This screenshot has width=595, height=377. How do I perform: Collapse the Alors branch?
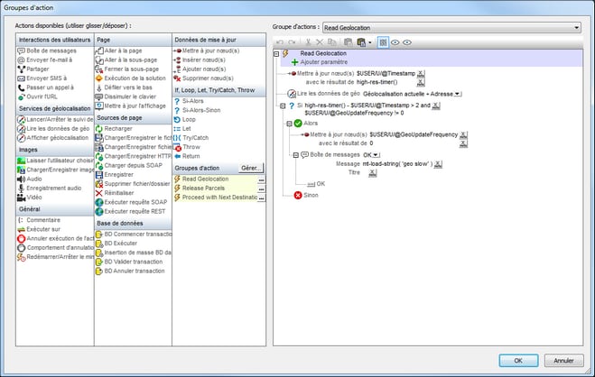pyautogui.click(x=286, y=123)
